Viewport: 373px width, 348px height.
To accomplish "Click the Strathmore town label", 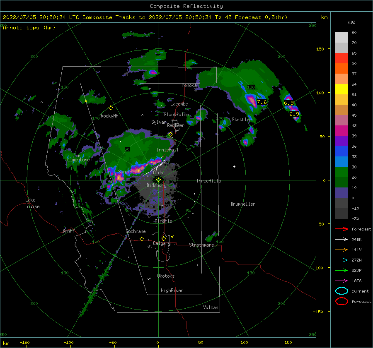I will (x=201, y=245).
